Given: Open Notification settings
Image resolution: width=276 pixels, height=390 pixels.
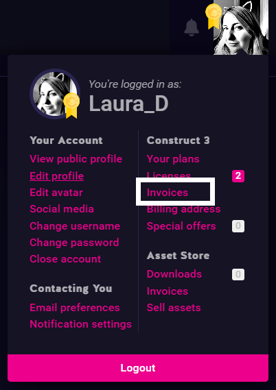Looking at the screenshot, I should click(x=81, y=324).
